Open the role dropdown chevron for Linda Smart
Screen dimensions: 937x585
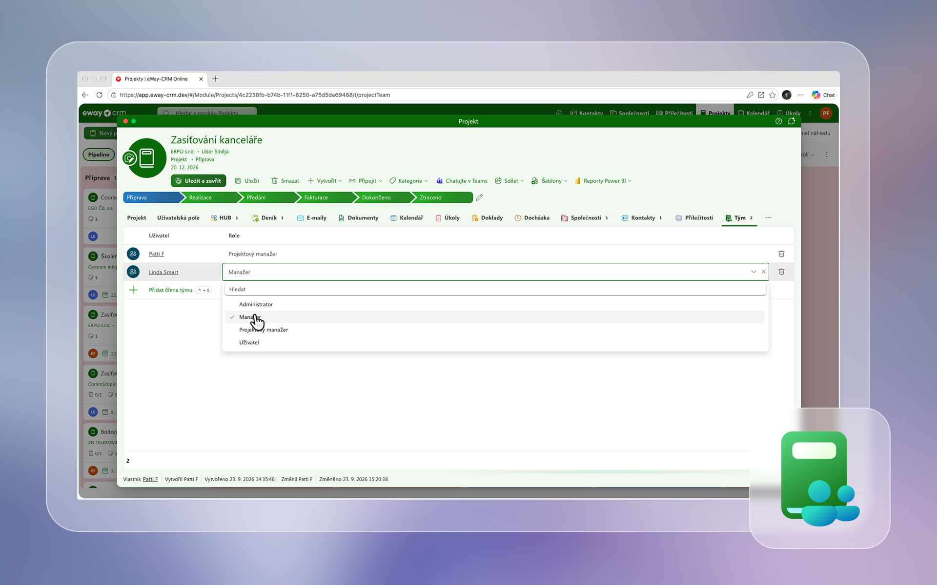click(x=754, y=272)
